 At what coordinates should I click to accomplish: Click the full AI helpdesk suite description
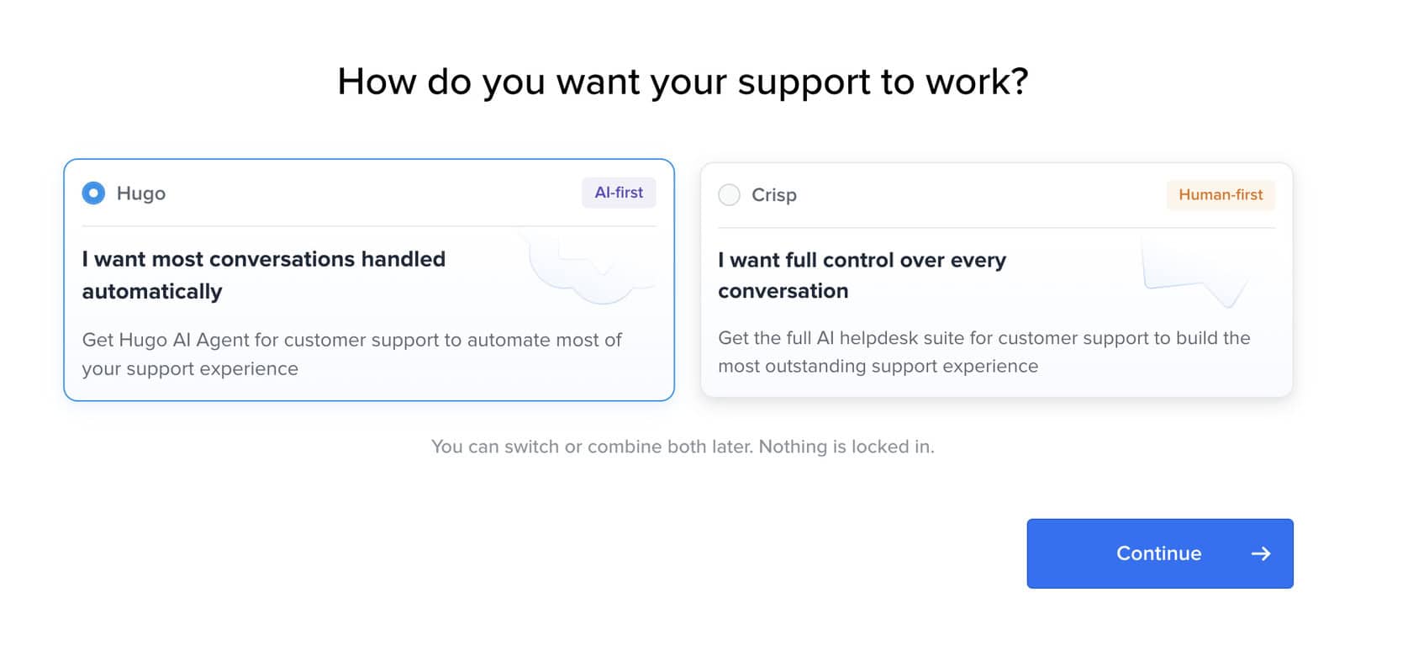[x=983, y=352]
